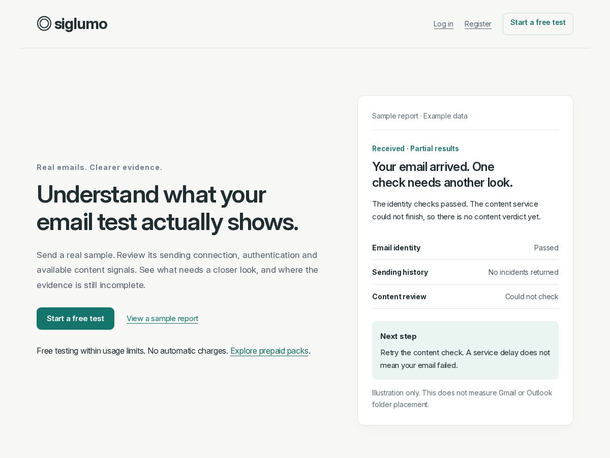Click the headline 'Understand what your email test actually shows.'
This screenshot has width=610, height=458.
coord(167,208)
